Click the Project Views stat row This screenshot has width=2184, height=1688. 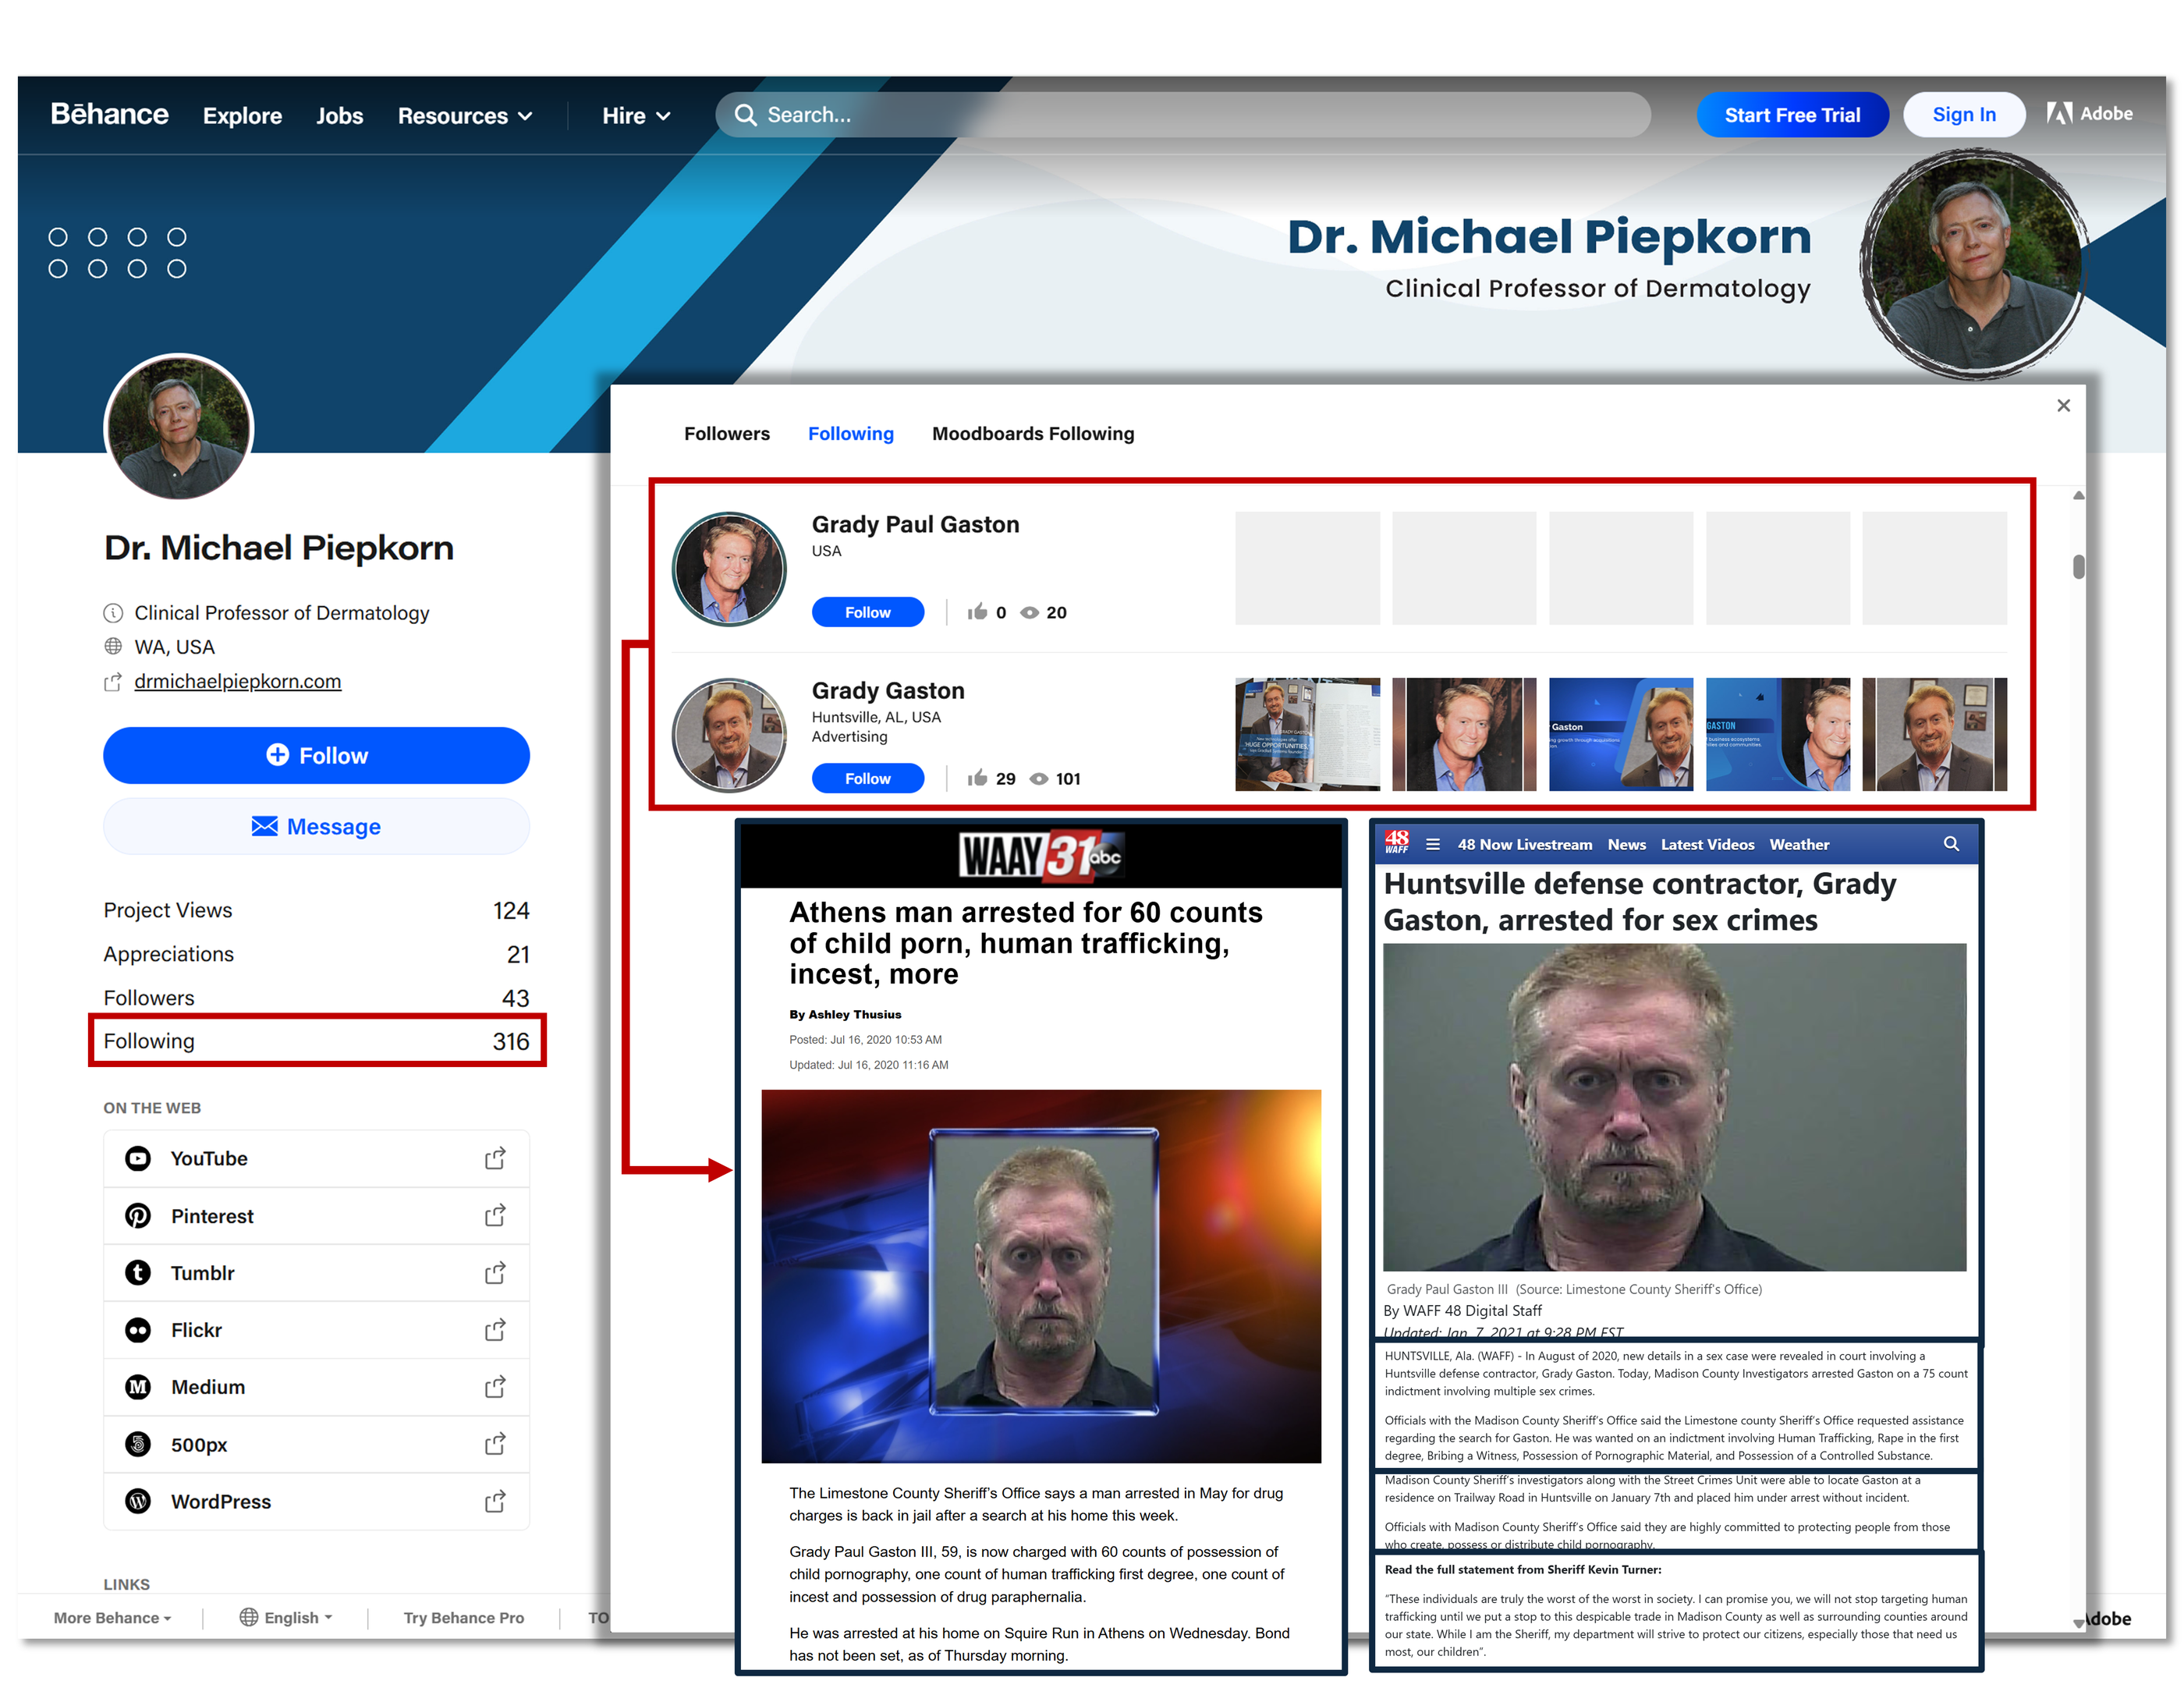316,910
